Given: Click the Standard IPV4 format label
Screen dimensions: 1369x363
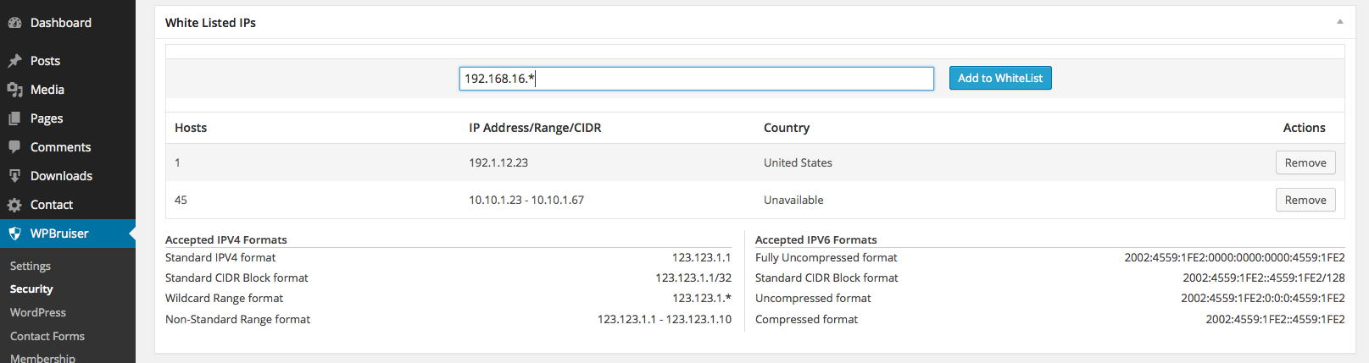Looking at the screenshot, I should coord(220,257).
